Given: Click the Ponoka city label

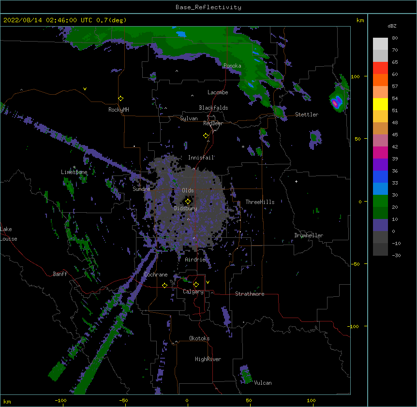Looking at the screenshot, I should [232, 66].
